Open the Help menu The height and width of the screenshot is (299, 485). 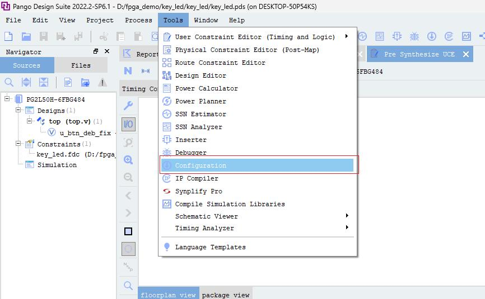tap(237, 20)
